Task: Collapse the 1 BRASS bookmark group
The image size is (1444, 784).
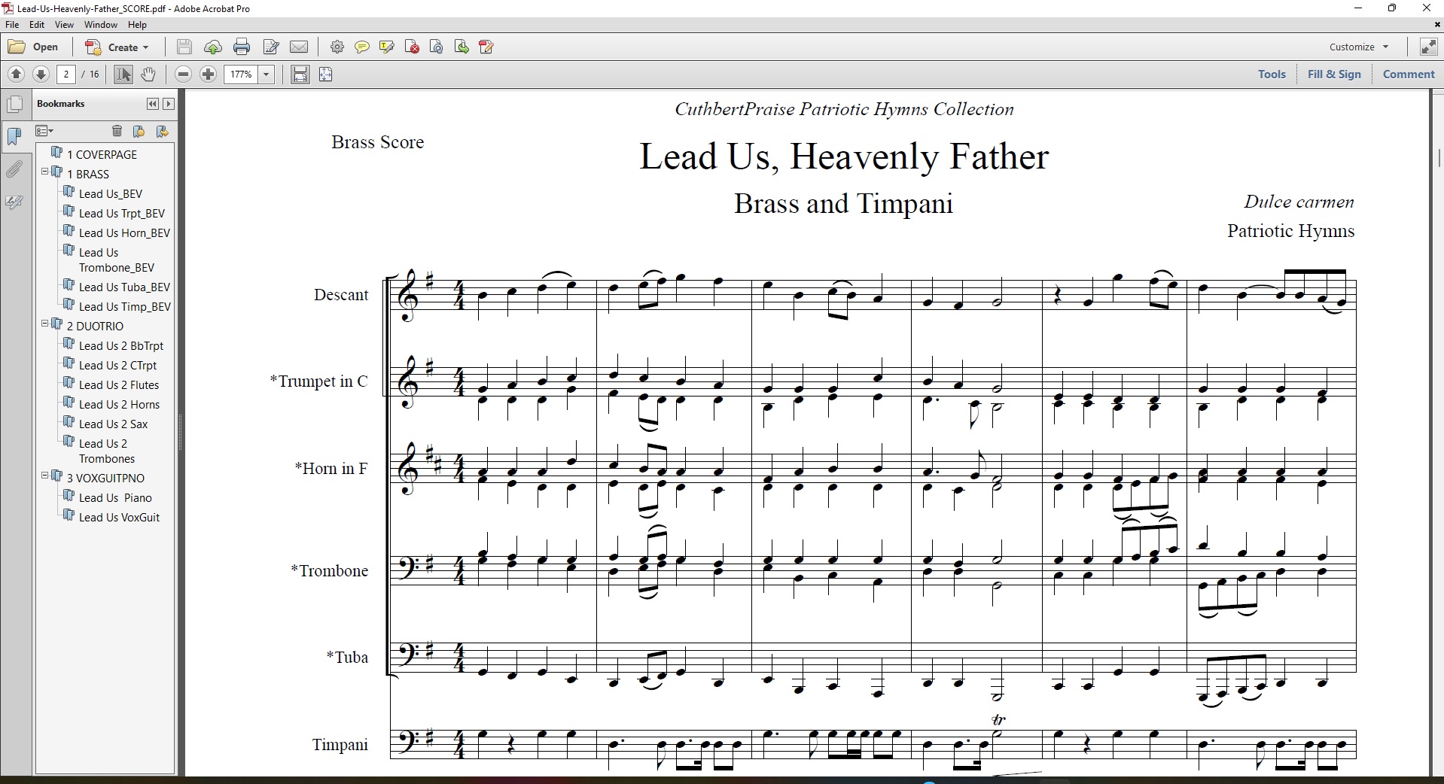Action: pyautogui.click(x=44, y=172)
